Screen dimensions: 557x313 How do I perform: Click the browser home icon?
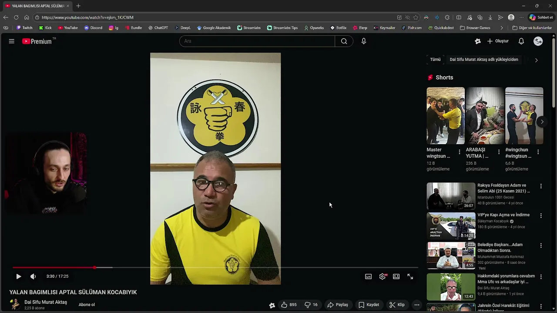click(27, 17)
